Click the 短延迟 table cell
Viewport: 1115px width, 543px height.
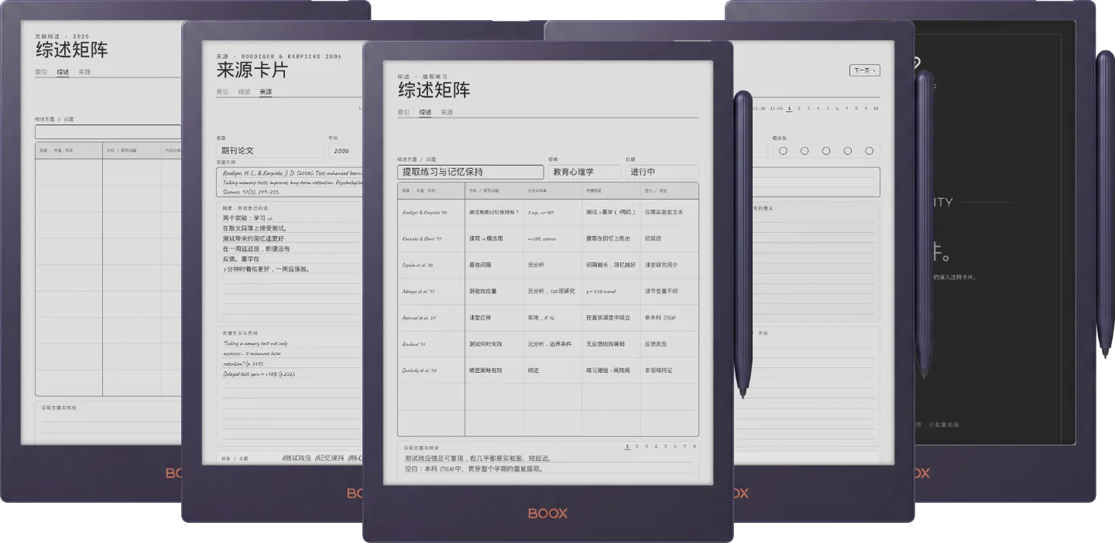pos(669,238)
